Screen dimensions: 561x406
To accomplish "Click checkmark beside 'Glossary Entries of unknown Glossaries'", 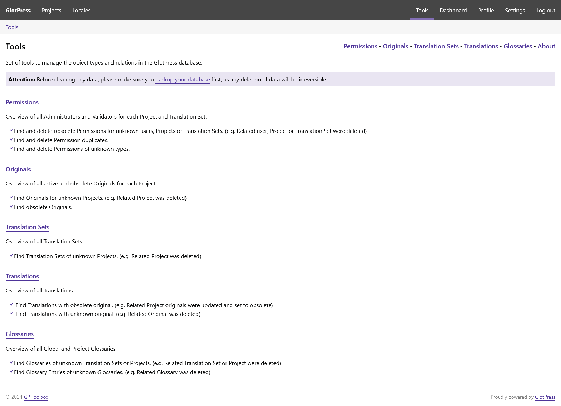I will [x=12, y=371].
